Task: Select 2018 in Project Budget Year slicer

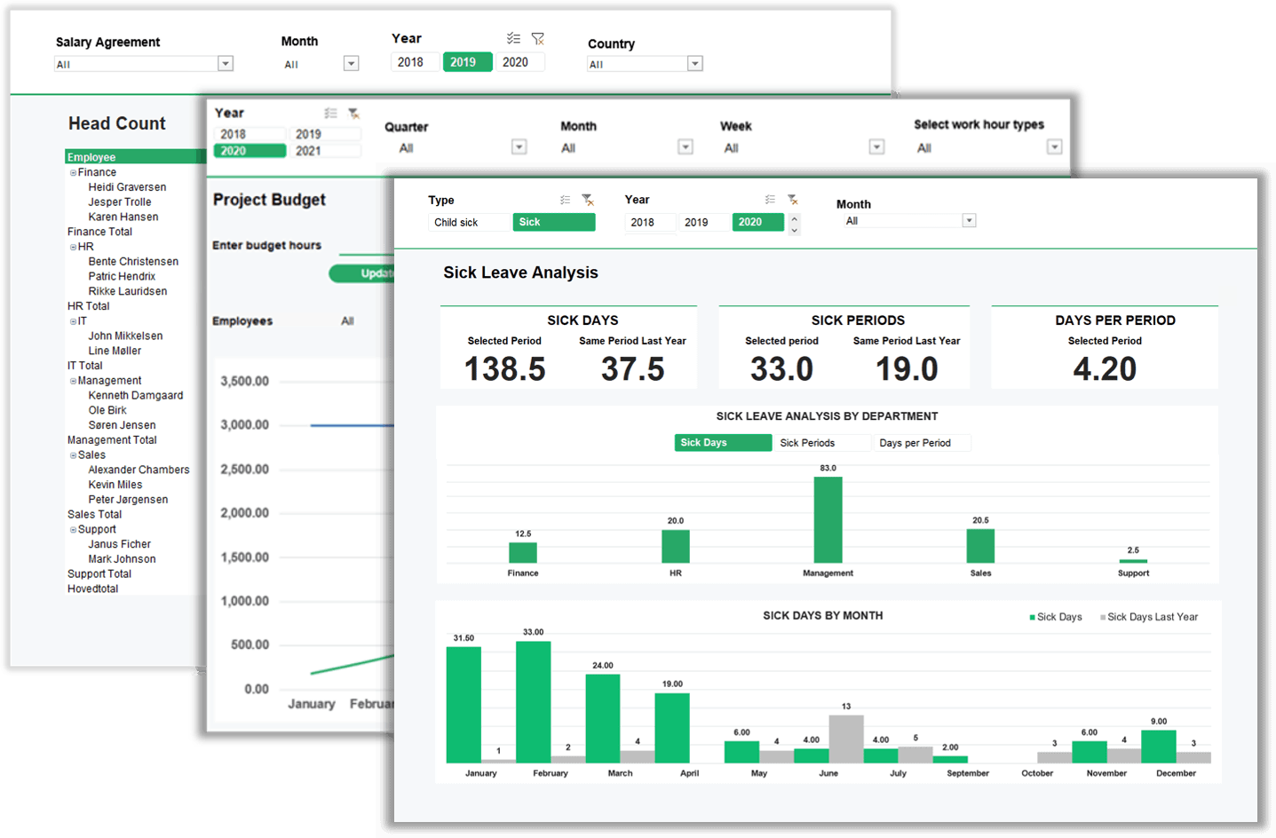Action: pos(250,134)
